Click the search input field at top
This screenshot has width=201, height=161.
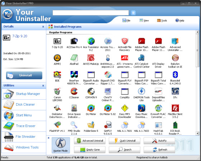[x=90, y=13]
